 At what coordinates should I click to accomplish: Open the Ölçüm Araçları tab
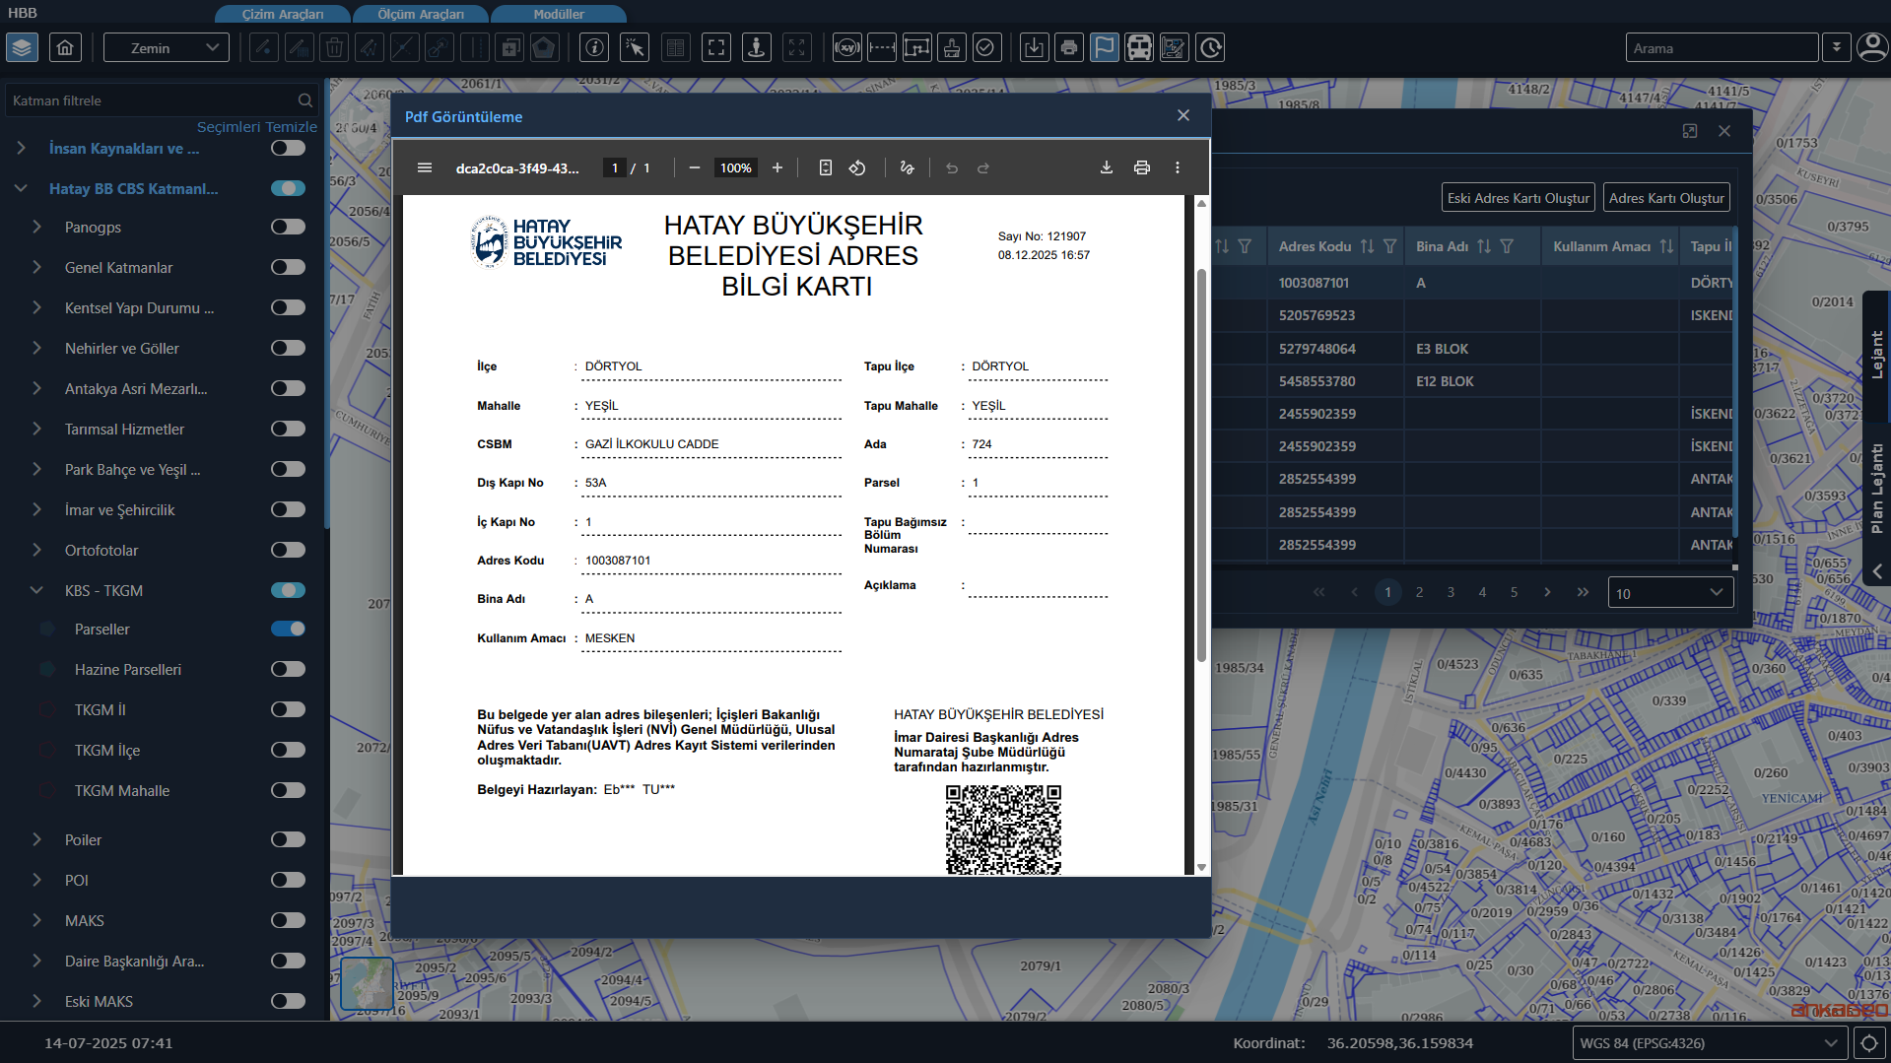(421, 14)
